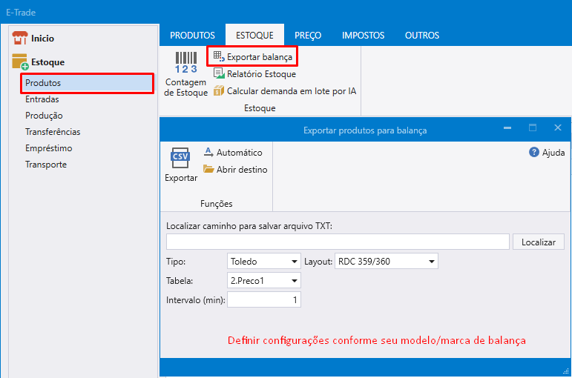572x378 pixels.
Task: Select Entradas in the sidebar
Action: (42, 99)
